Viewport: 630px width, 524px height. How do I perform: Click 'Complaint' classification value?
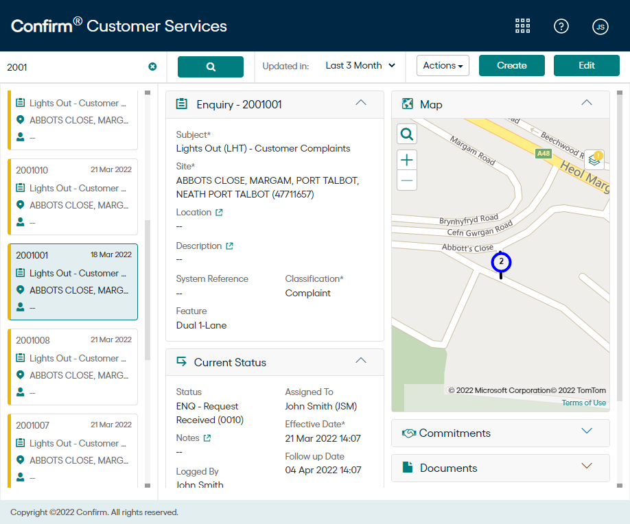tap(307, 293)
